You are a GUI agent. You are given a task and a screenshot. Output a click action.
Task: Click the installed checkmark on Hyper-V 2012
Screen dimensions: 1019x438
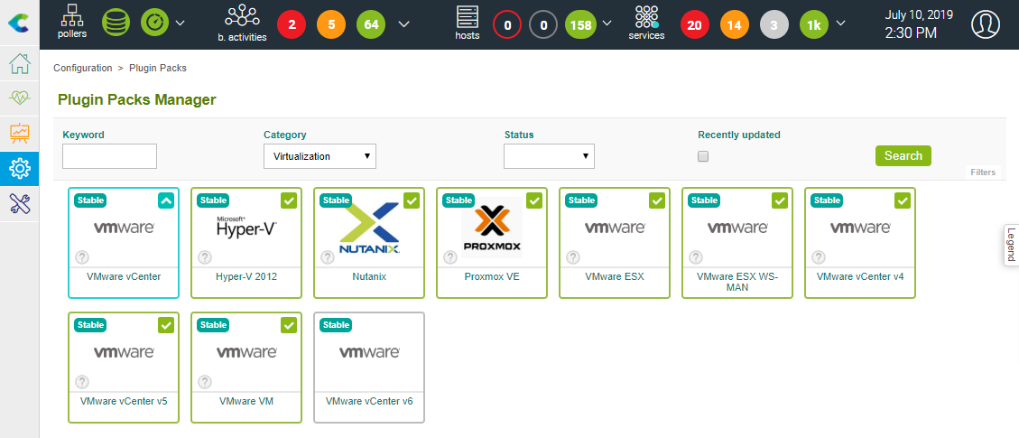[289, 200]
